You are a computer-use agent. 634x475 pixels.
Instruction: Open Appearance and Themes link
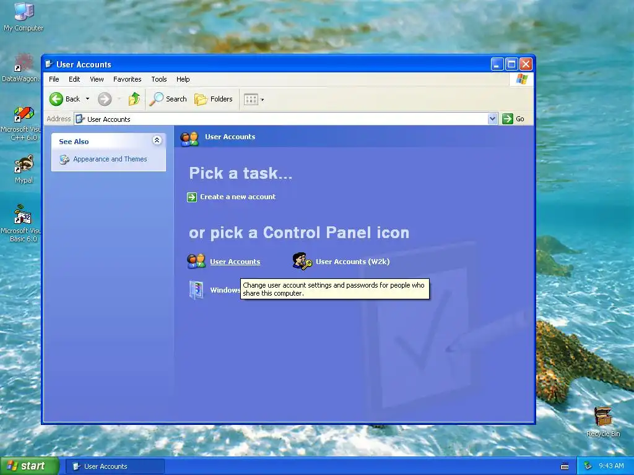coord(110,159)
